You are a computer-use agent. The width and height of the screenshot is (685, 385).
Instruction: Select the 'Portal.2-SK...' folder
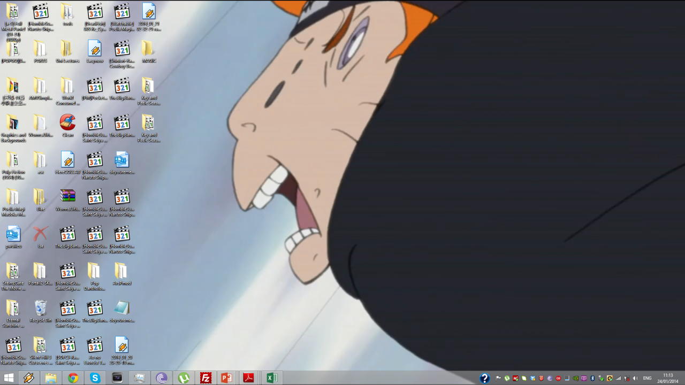point(40,274)
